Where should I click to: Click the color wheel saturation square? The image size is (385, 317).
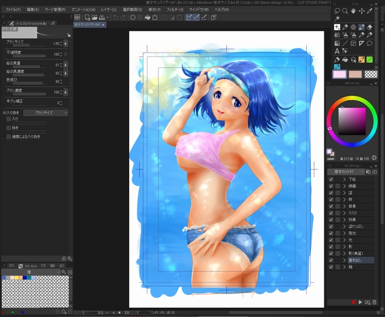coord(352,121)
